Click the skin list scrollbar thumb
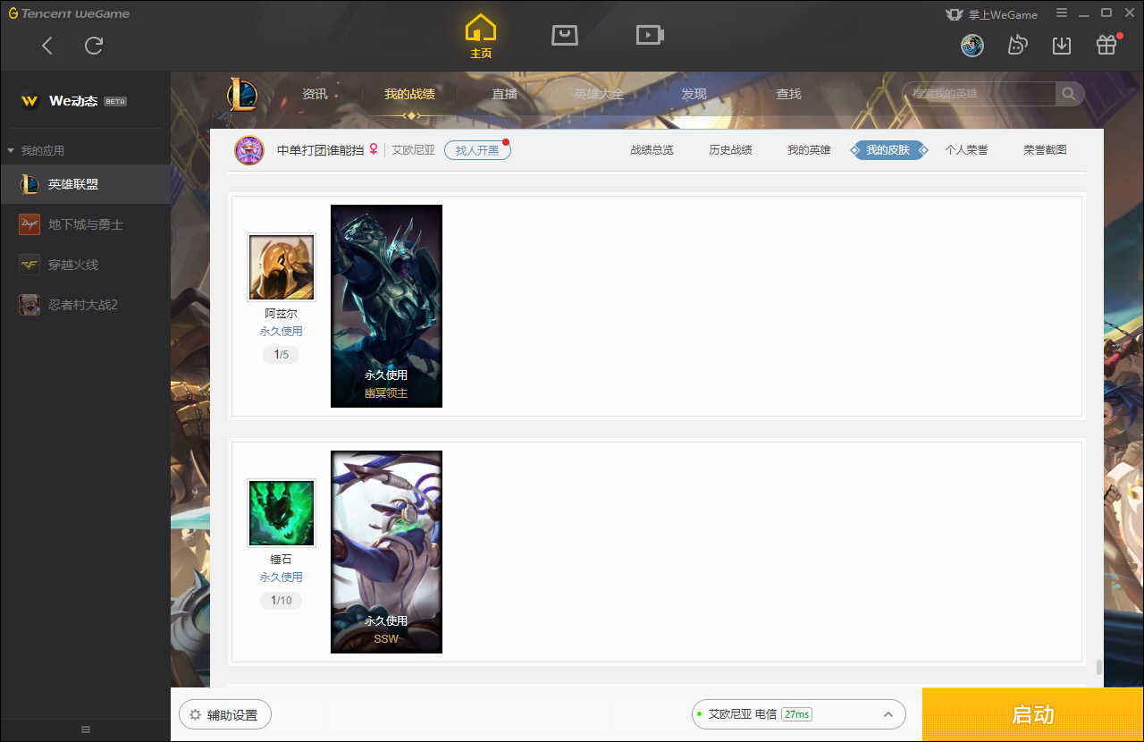The width and height of the screenshot is (1144, 742). (1098, 668)
